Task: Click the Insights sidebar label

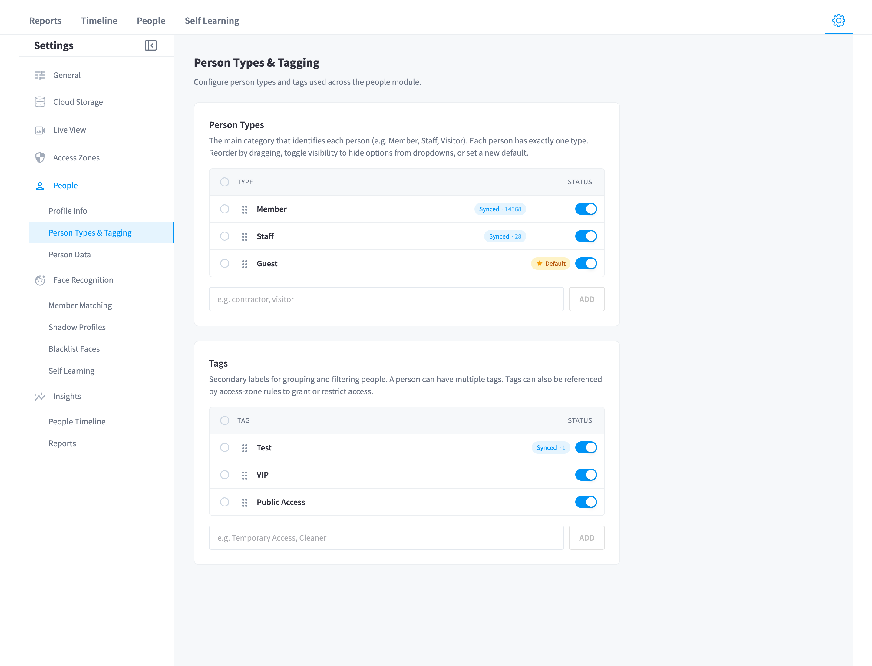Action: 67,397
